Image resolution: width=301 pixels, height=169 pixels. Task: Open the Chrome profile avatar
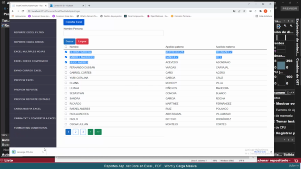coord(265,11)
